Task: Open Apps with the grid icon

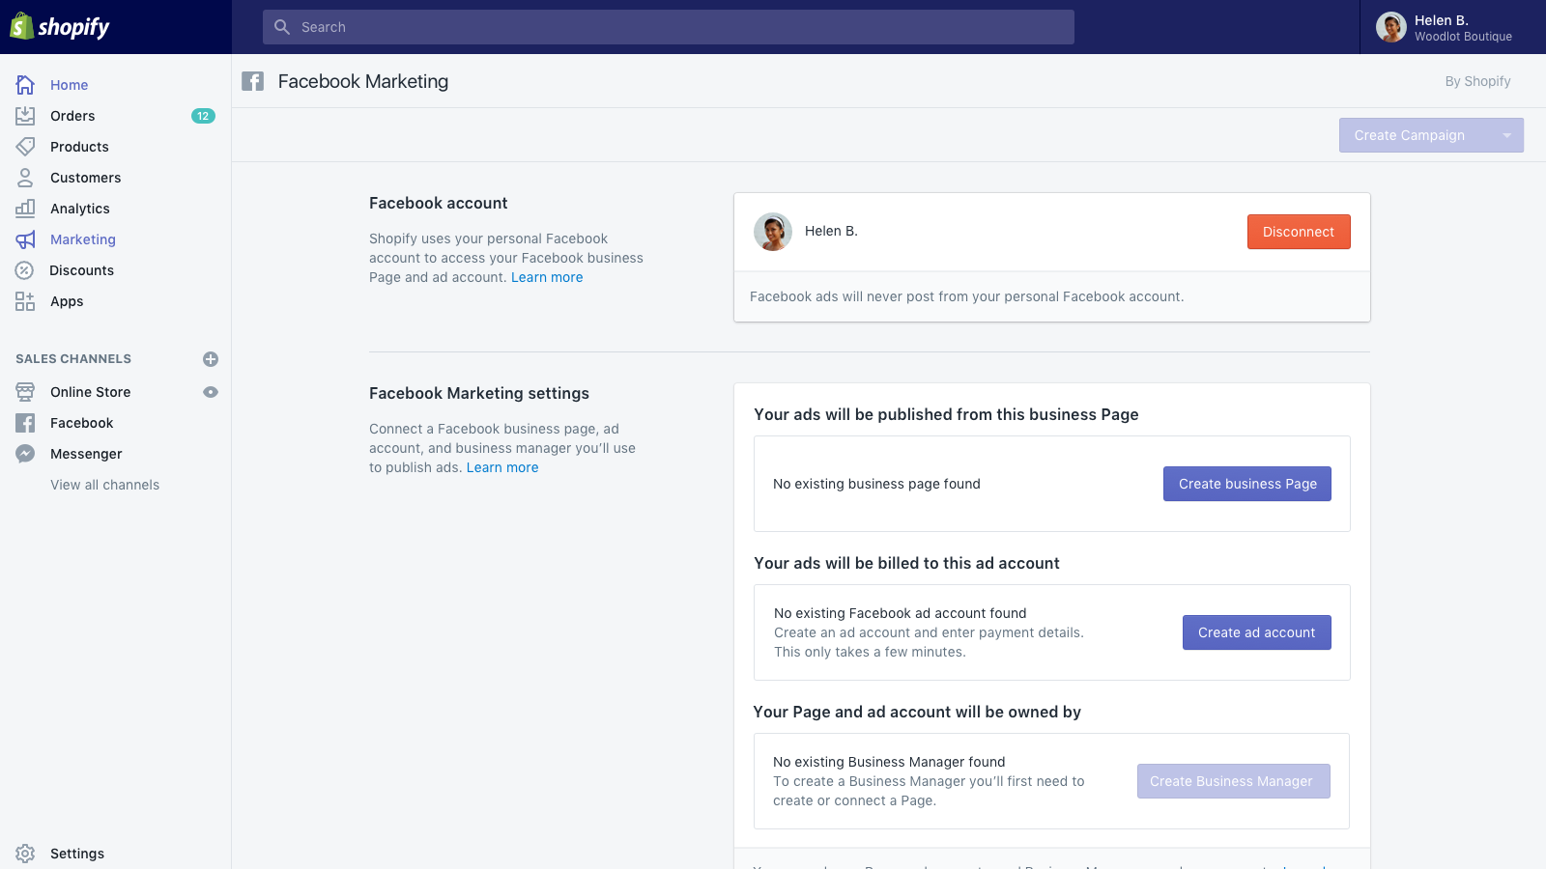Action: 25,301
